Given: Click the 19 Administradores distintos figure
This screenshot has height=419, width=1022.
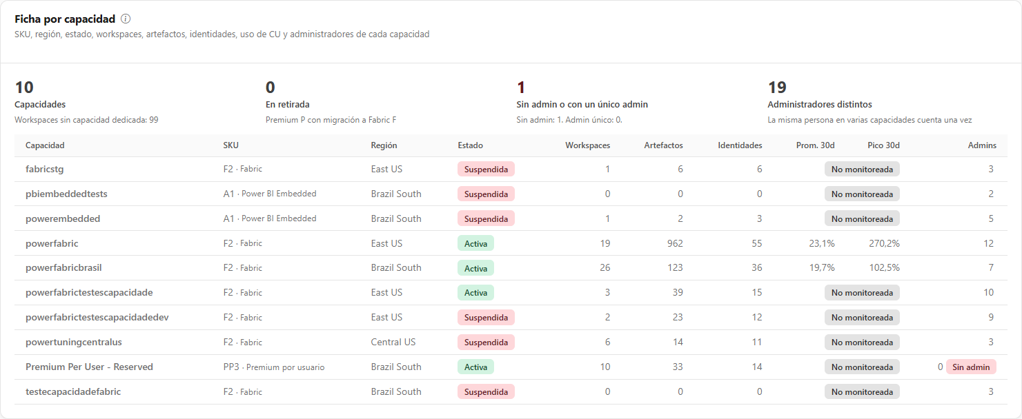Looking at the screenshot, I should tap(777, 88).
